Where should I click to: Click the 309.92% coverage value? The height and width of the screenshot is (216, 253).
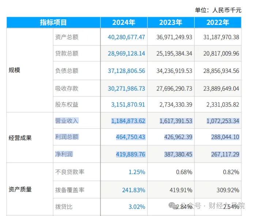(228, 190)
